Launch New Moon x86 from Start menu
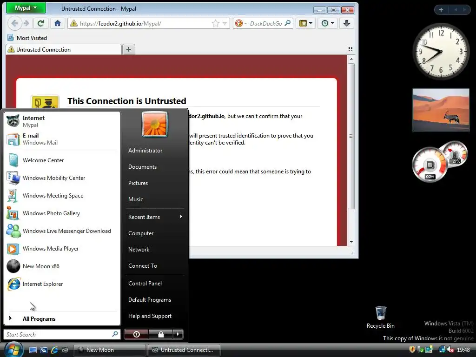Screen dimensions: 476x357 62,266
